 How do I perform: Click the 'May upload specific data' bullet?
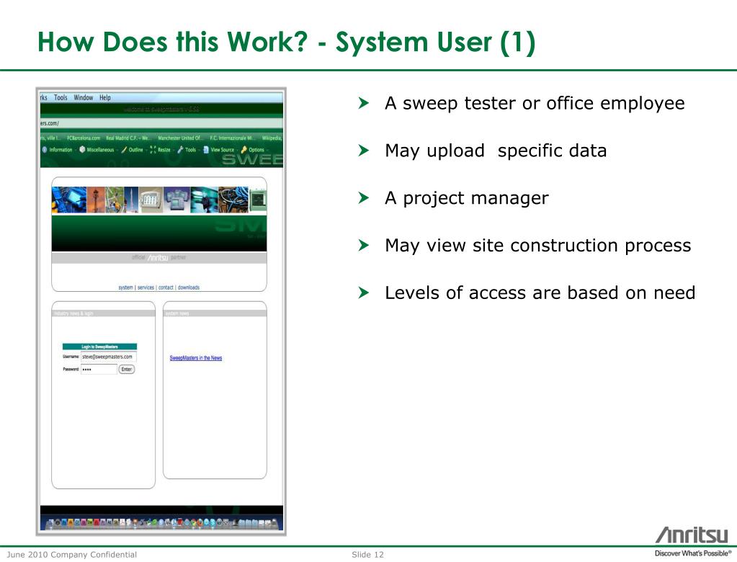point(496,151)
